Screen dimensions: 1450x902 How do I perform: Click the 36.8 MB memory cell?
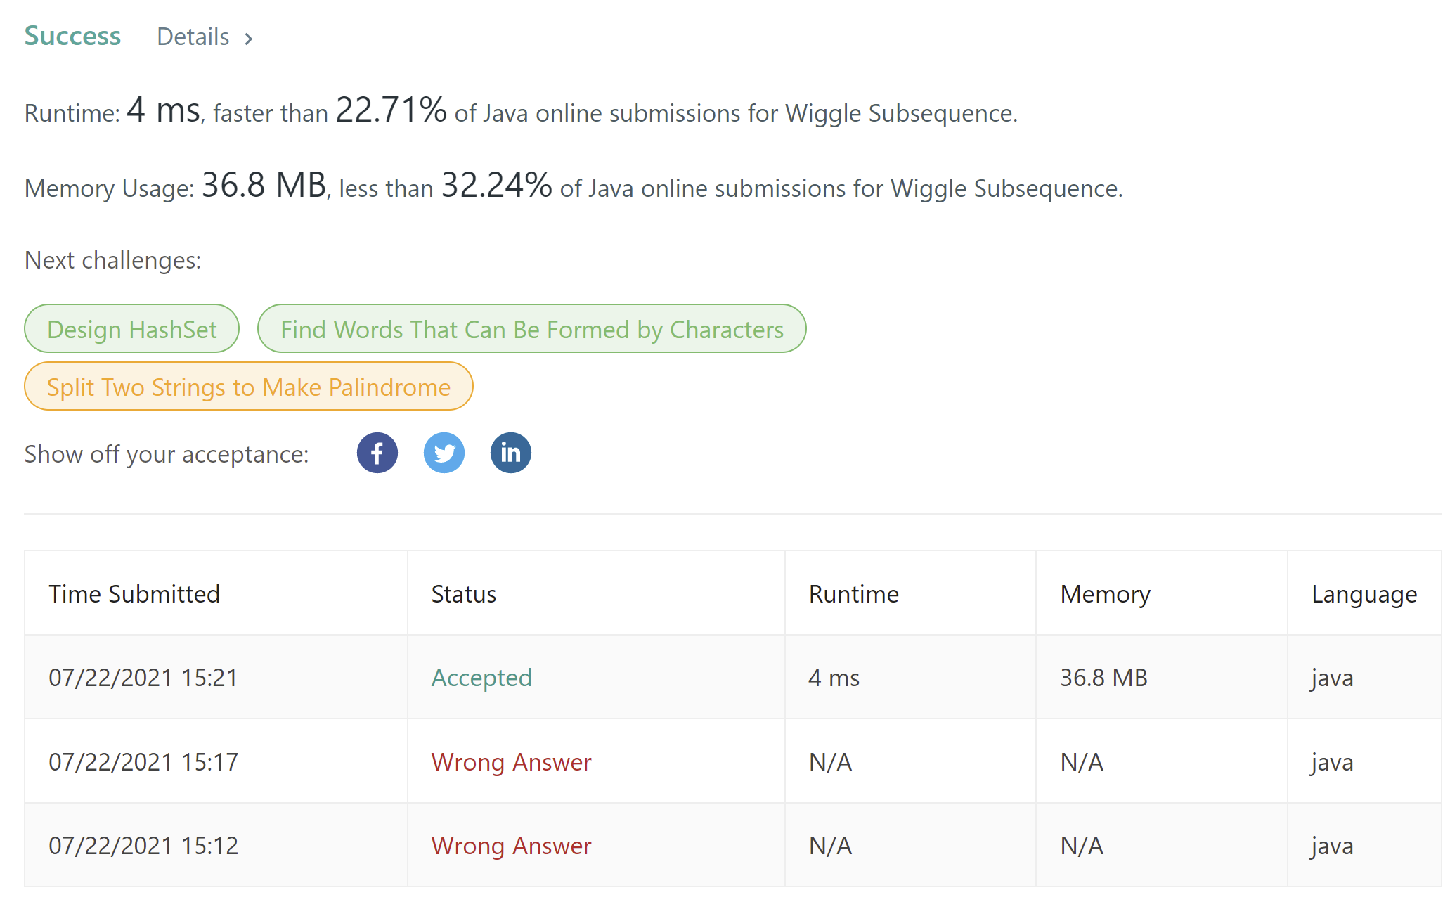coord(1103,678)
